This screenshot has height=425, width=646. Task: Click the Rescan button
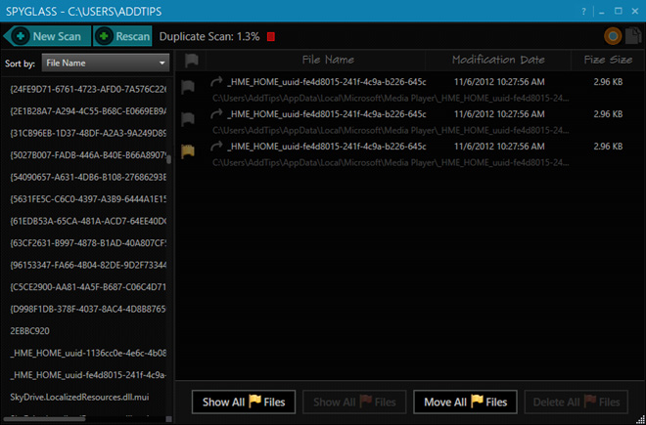(x=122, y=36)
